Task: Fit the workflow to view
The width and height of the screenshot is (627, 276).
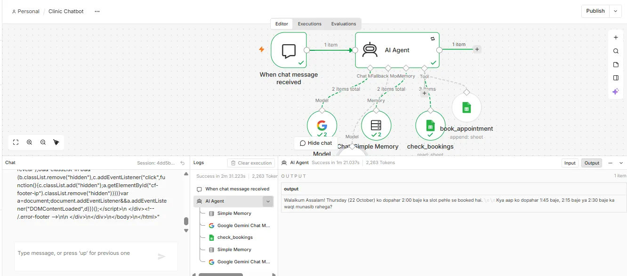Action: [16, 142]
